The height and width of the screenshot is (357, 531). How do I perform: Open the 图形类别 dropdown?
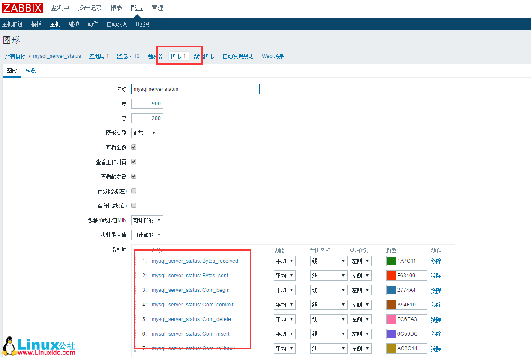tap(144, 133)
